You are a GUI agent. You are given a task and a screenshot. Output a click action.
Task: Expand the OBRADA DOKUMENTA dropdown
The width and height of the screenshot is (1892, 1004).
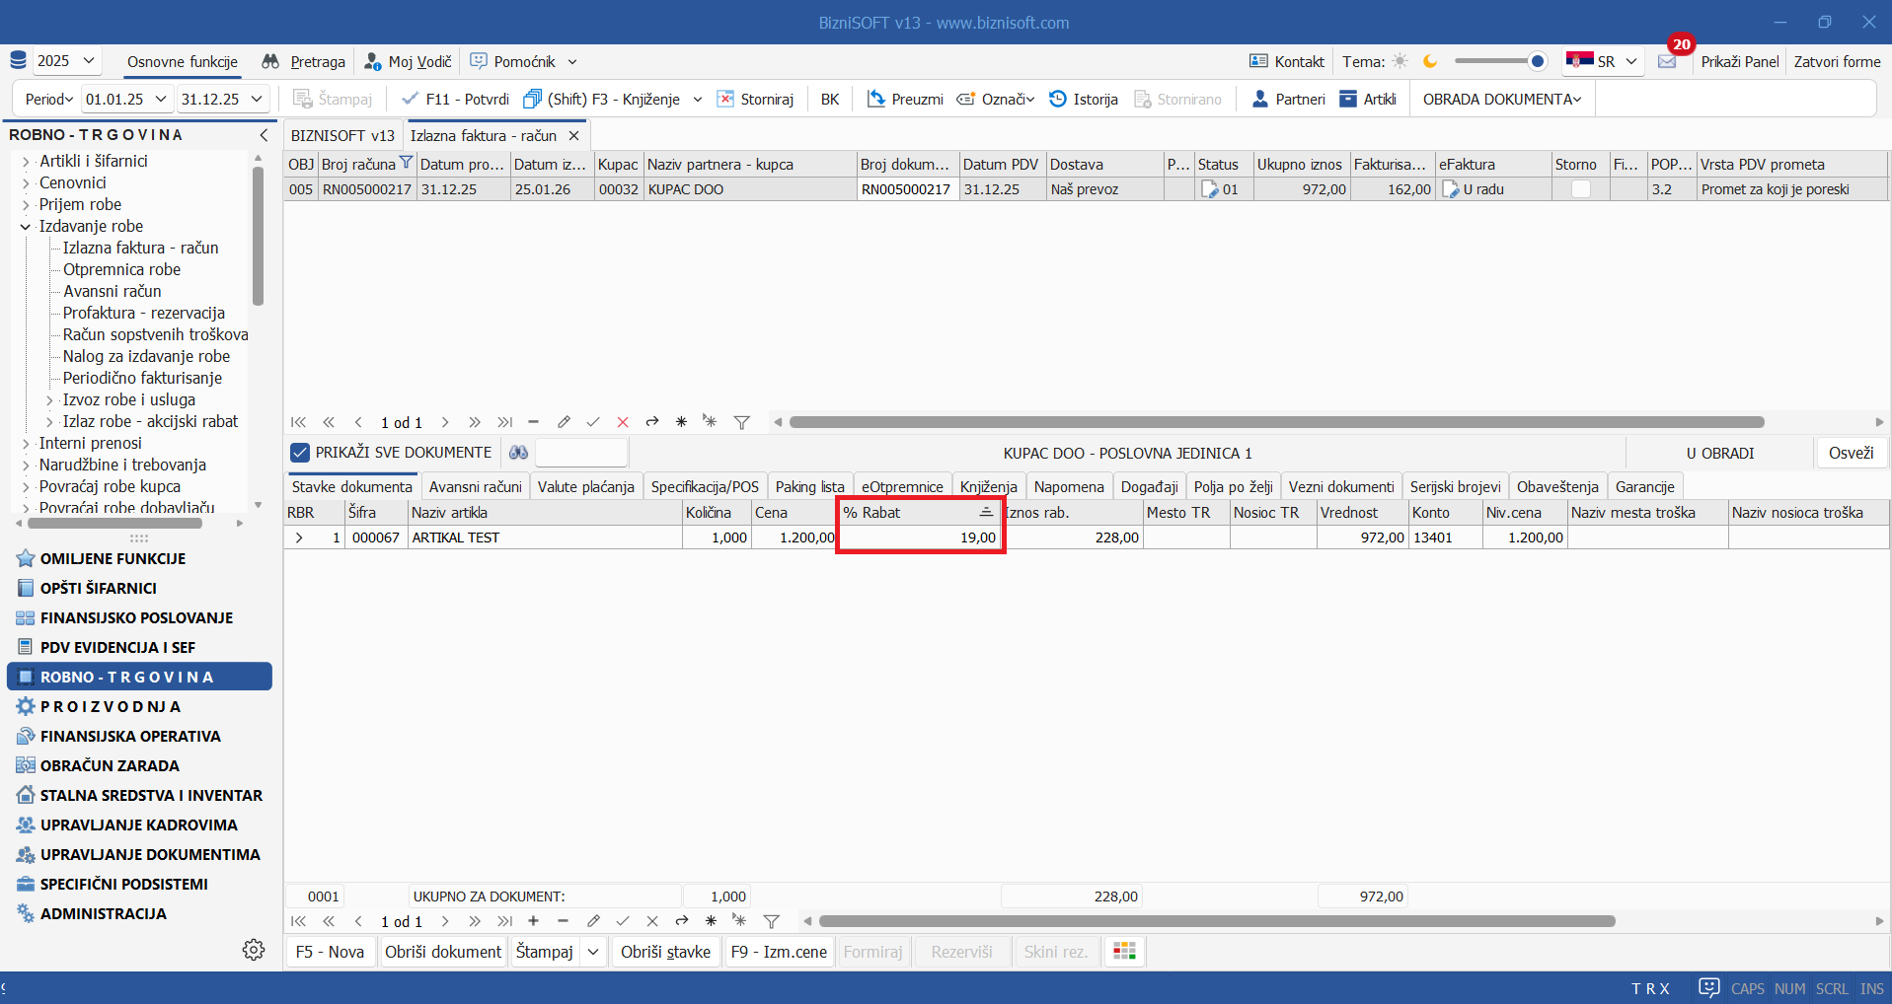[1501, 100]
